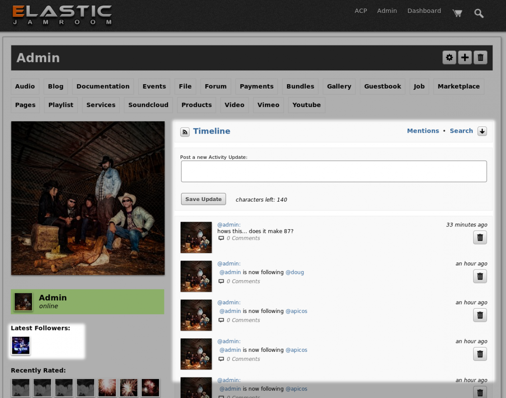Click the 'Recently Rated:' label
The image size is (506, 398).
[x=38, y=370]
